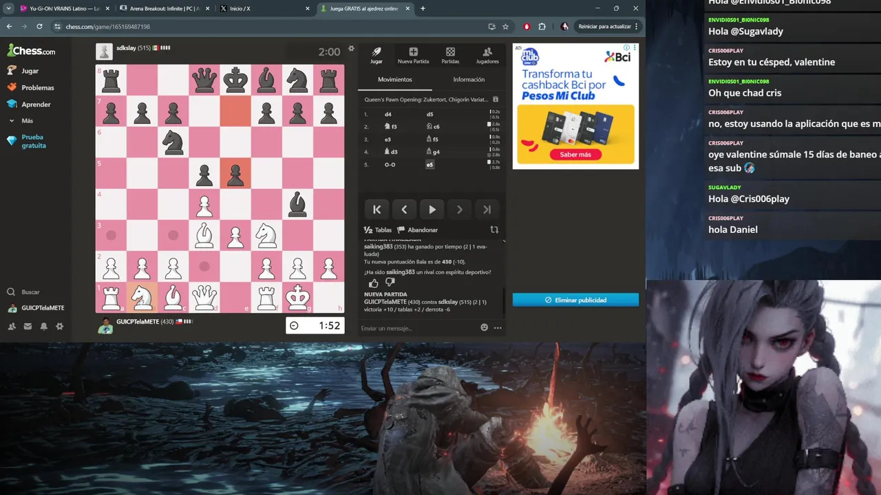Open GUICPTelaMETE profile in sidebar
The height and width of the screenshot is (495, 881).
(36, 308)
